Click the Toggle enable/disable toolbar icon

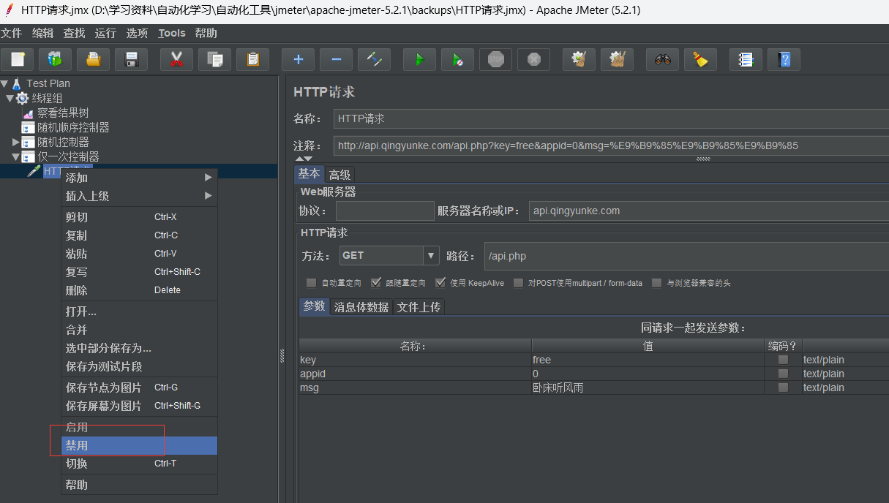point(374,59)
